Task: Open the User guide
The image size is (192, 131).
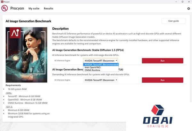Action: [x=173, y=21]
